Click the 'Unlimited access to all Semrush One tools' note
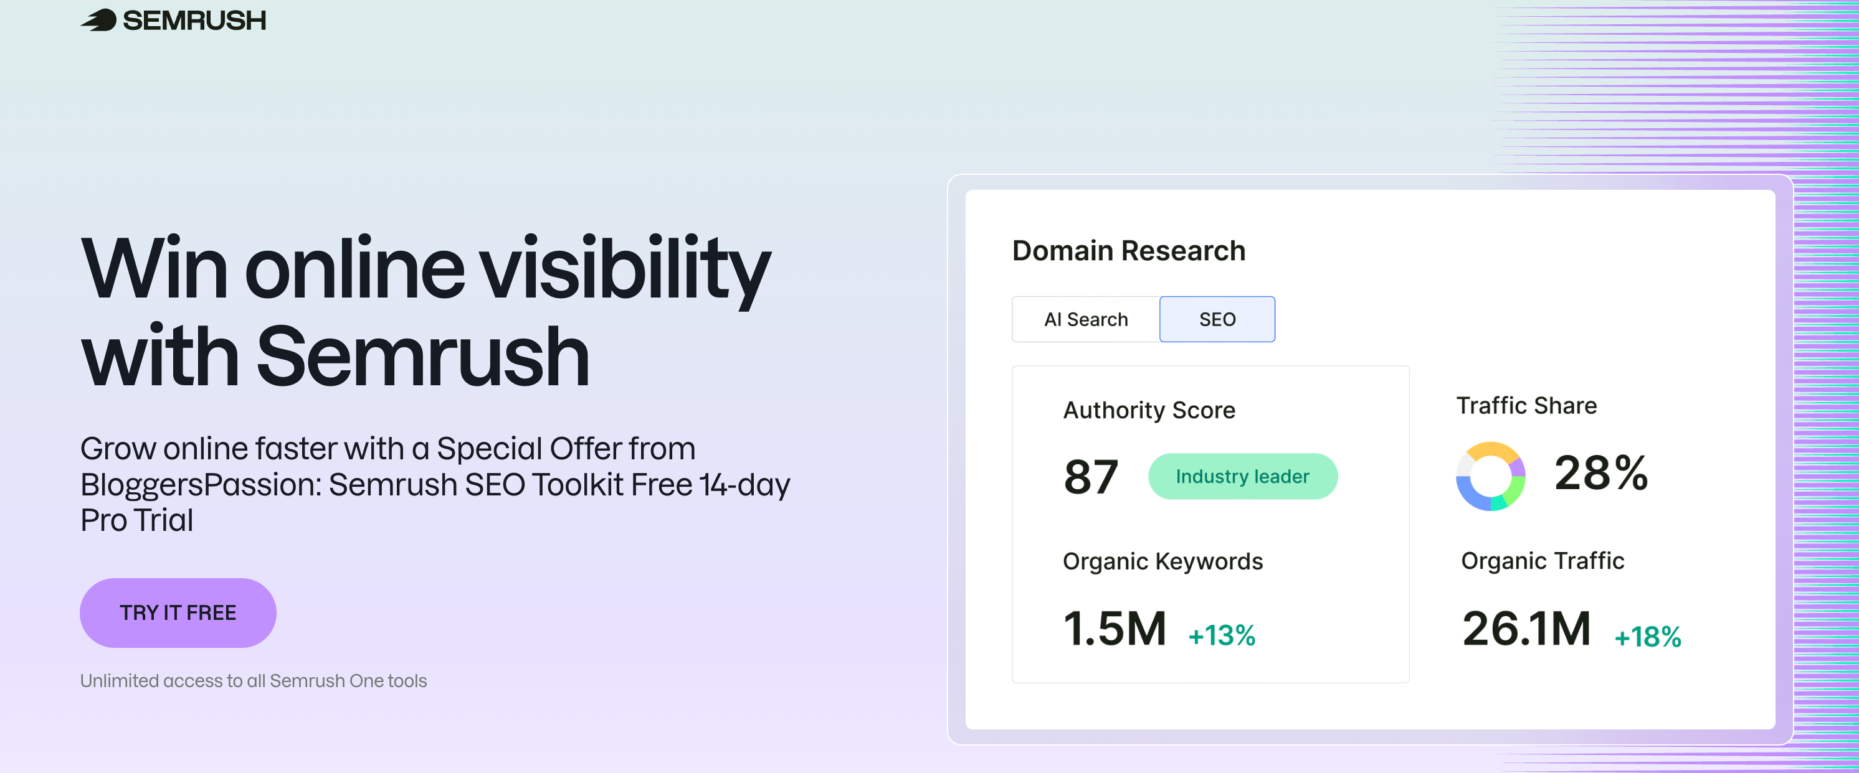The width and height of the screenshot is (1859, 773). (254, 680)
